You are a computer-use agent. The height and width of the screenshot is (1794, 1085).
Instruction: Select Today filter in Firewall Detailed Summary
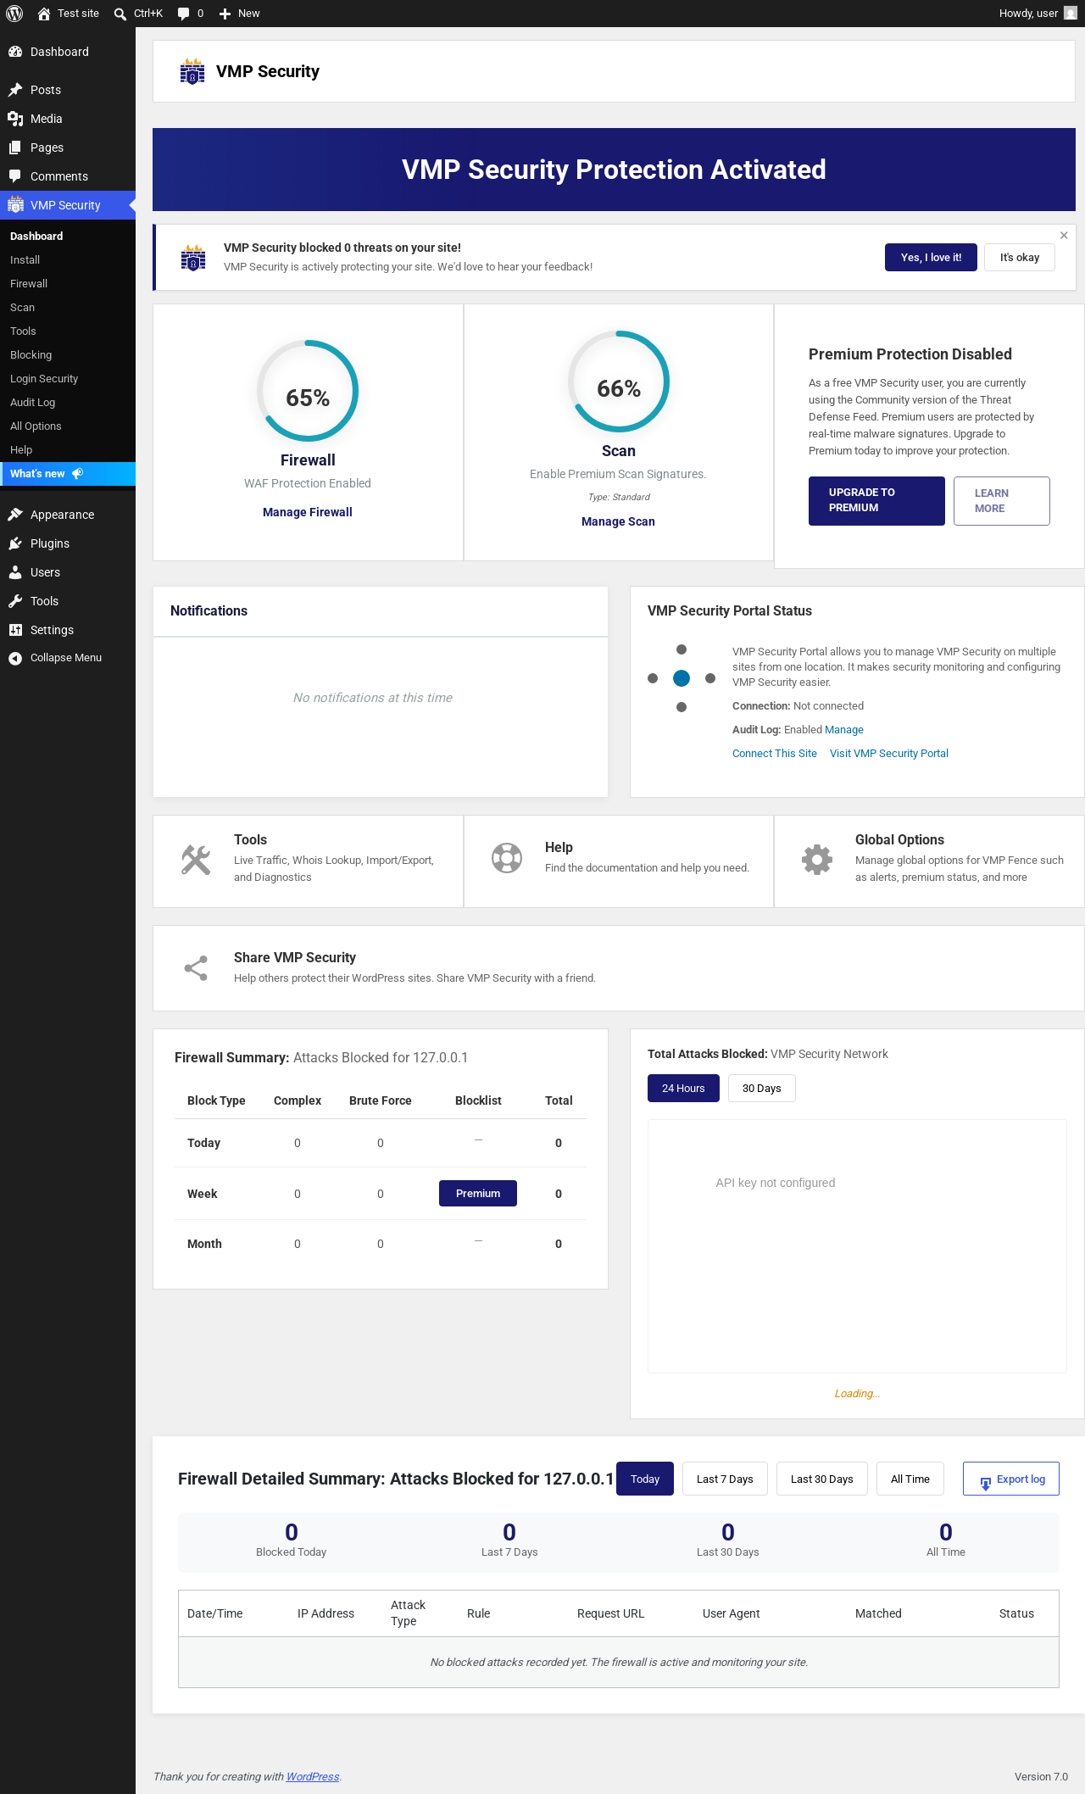645,1479
